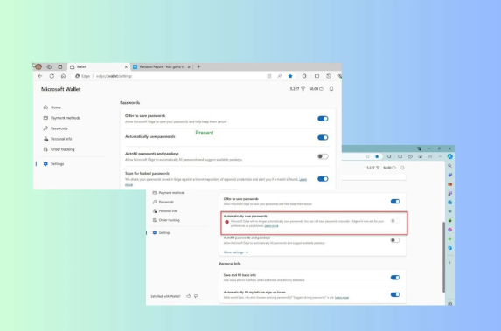501x331 pixels.
Task: Switch to the Windows Report tab
Action: click(162, 66)
